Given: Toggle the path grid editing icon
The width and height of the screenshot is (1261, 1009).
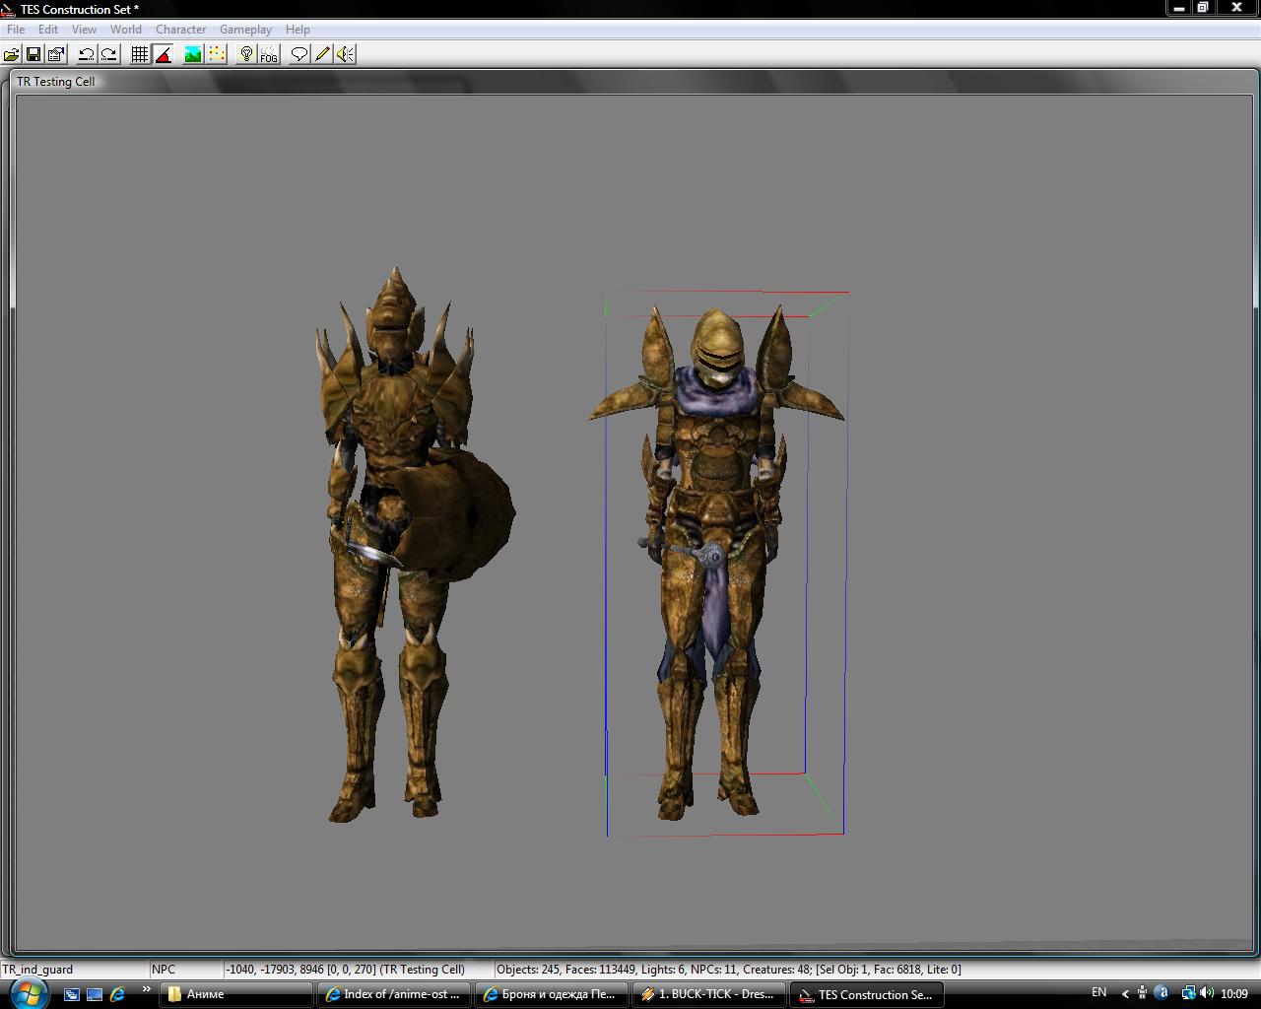Looking at the screenshot, I should 217,54.
